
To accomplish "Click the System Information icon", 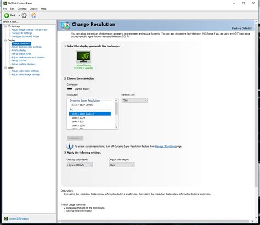I will tap(6, 218).
